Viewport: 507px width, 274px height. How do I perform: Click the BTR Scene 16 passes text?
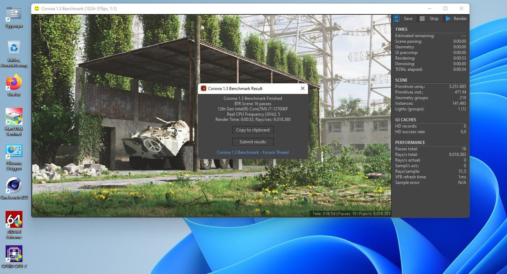(253, 104)
